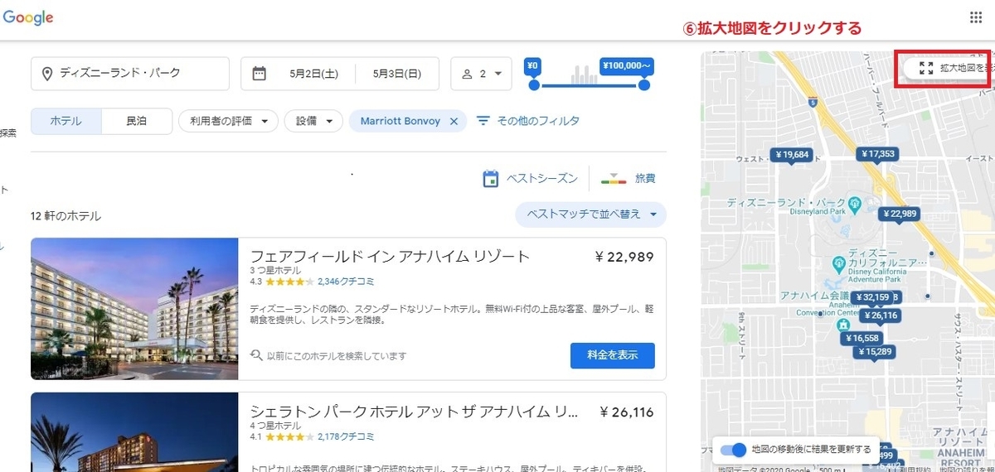Open the calendar icon for dates
The image size is (995, 472).
pyautogui.click(x=259, y=74)
